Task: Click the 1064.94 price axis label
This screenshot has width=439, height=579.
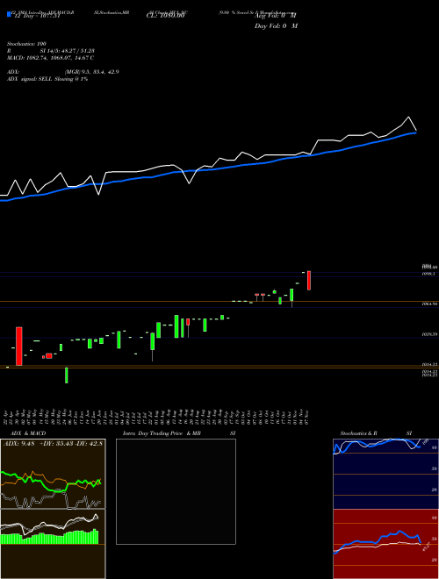Action: tap(429, 304)
